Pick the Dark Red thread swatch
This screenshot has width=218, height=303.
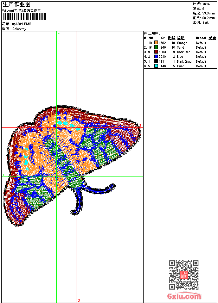(156, 52)
